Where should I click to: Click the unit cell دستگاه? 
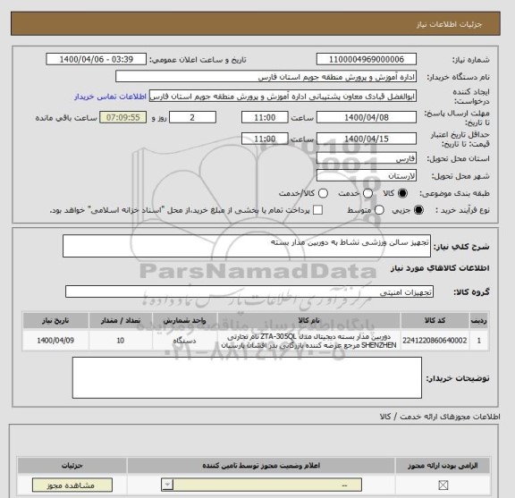184,341
